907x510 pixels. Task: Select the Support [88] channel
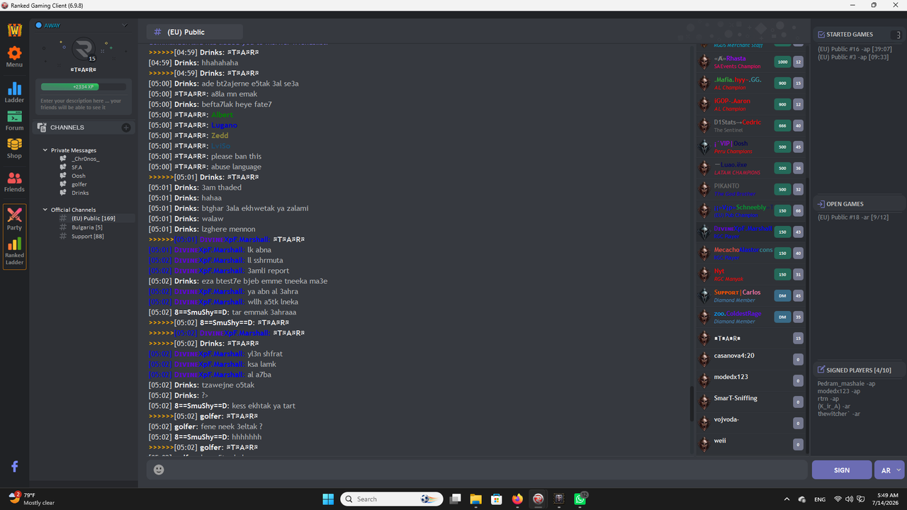tap(87, 236)
